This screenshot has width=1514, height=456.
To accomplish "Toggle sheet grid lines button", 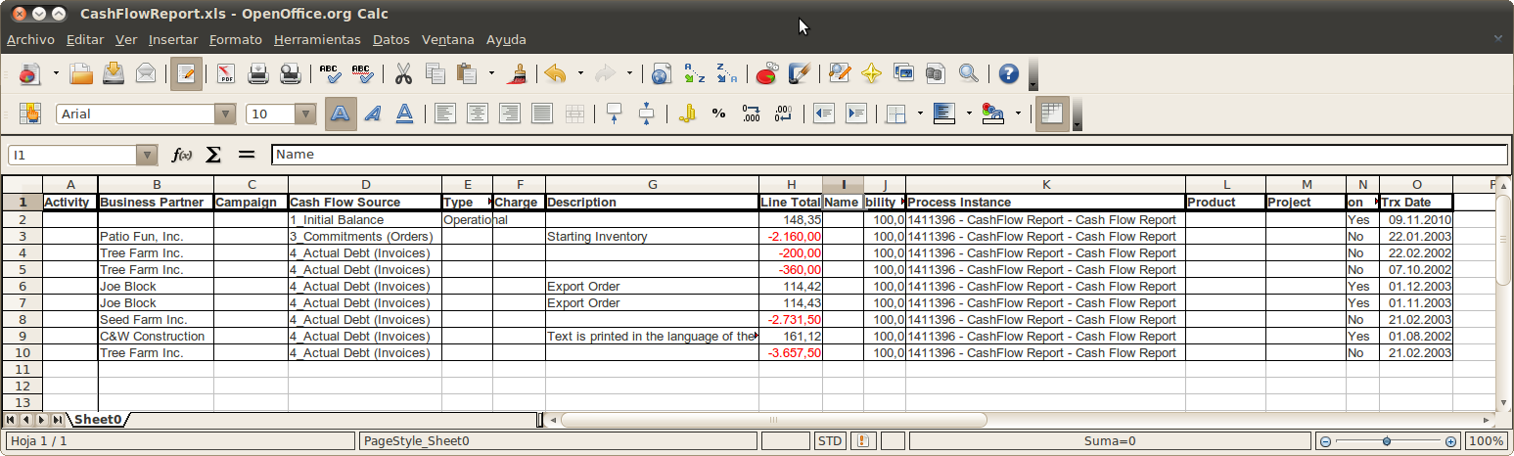I will [1052, 114].
